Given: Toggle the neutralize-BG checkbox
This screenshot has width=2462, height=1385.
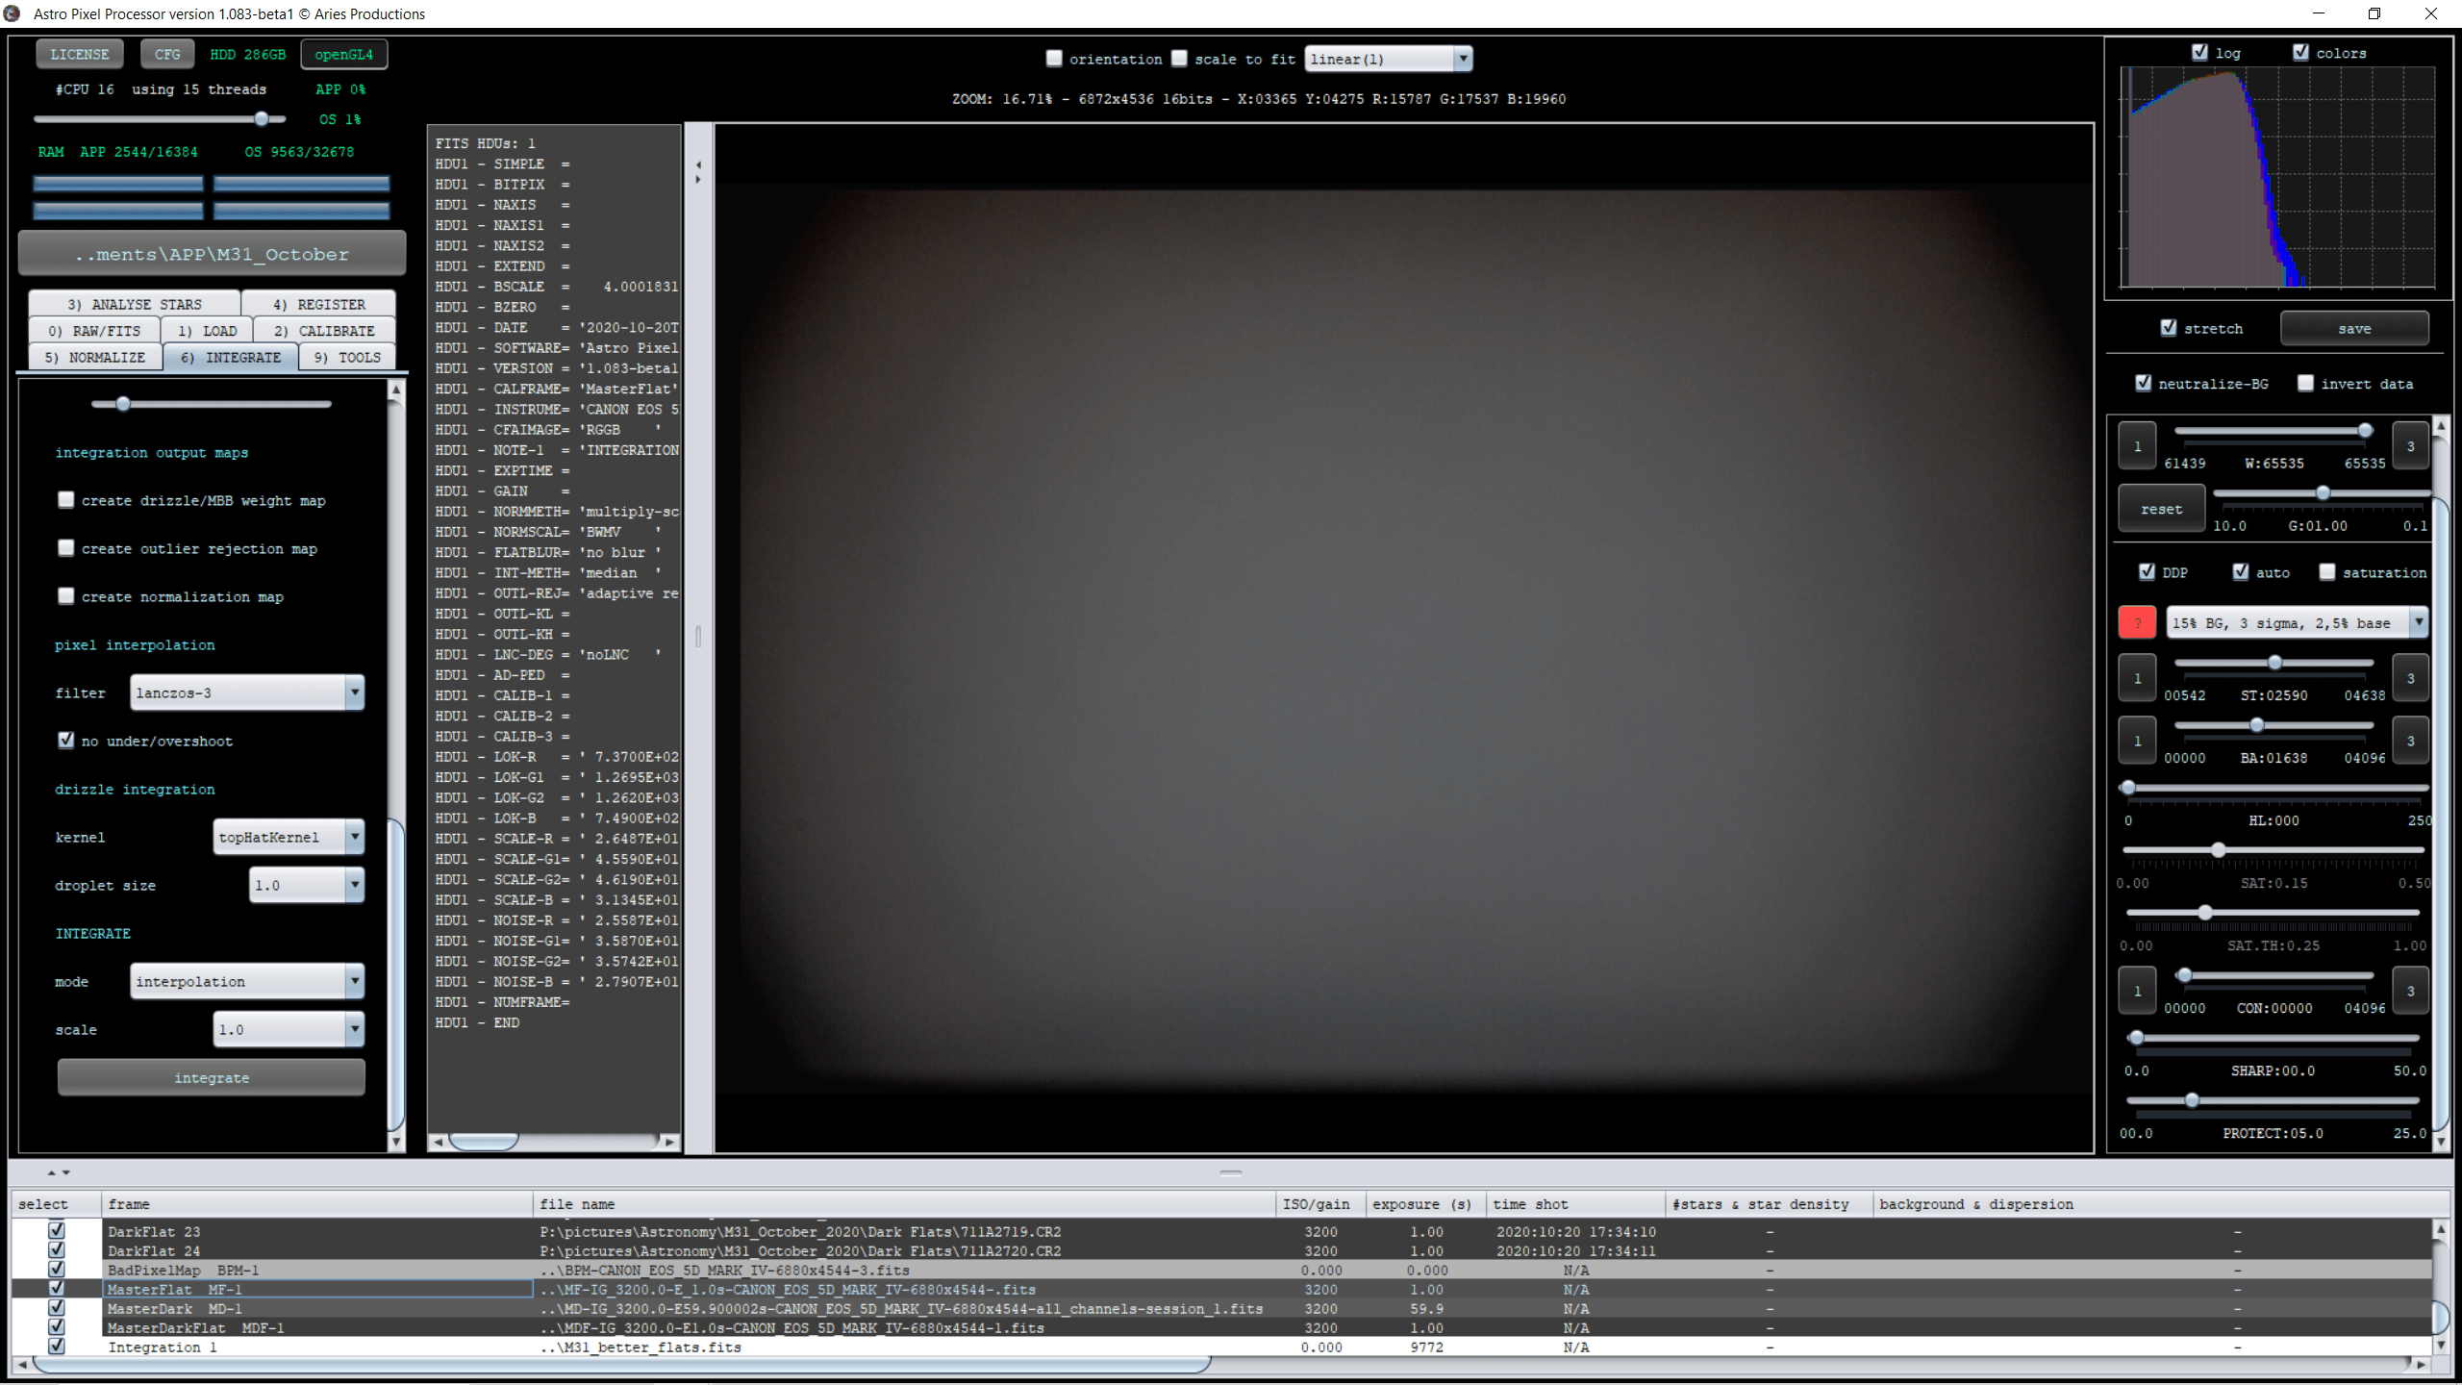Looking at the screenshot, I should coord(2143,384).
